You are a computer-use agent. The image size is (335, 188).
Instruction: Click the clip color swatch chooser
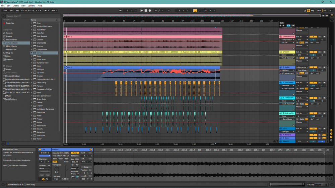(45, 156)
